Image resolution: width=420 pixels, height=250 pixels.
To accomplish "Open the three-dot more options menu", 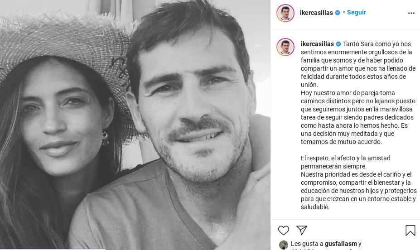I will pos(411,13).
